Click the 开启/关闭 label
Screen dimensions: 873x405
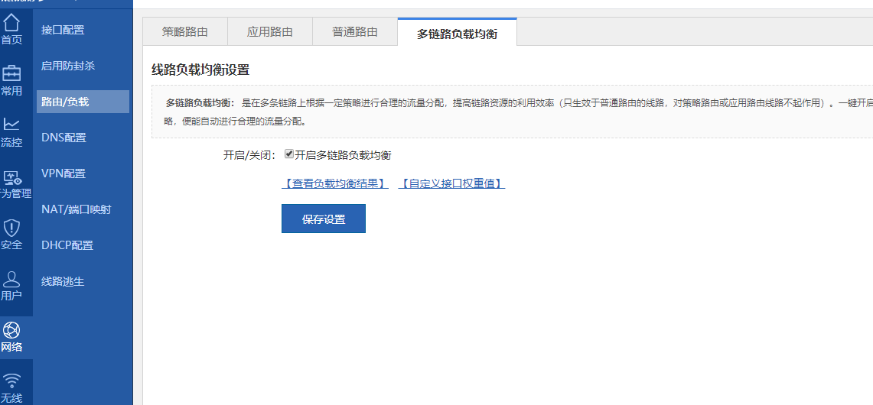click(249, 155)
